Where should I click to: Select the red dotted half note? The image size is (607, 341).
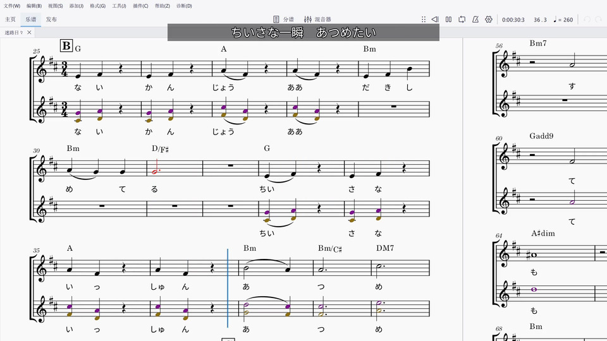pos(156,171)
